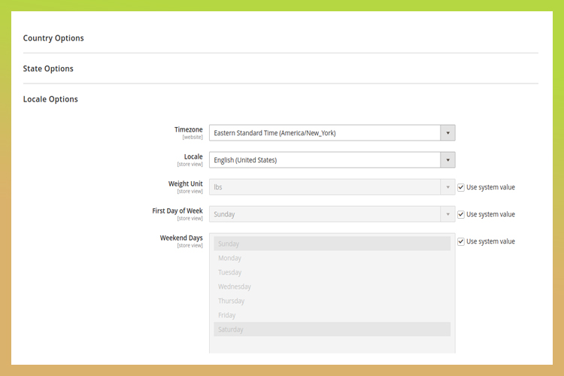Image resolution: width=564 pixels, height=376 pixels.
Task: Collapse the Locale Options section
Action: tap(50, 99)
